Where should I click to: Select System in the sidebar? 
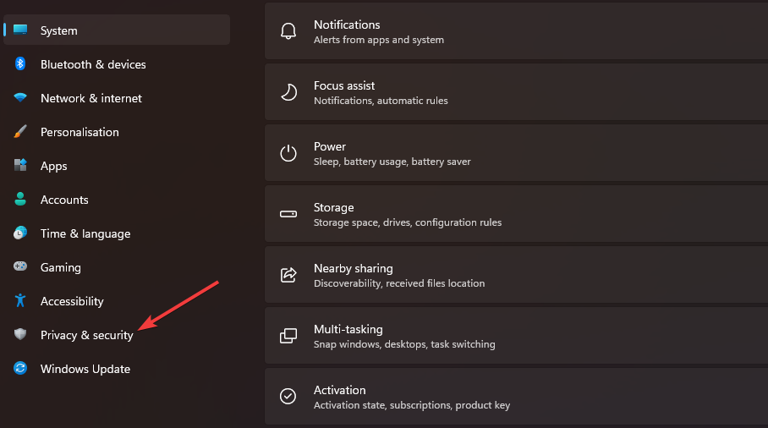59,30
